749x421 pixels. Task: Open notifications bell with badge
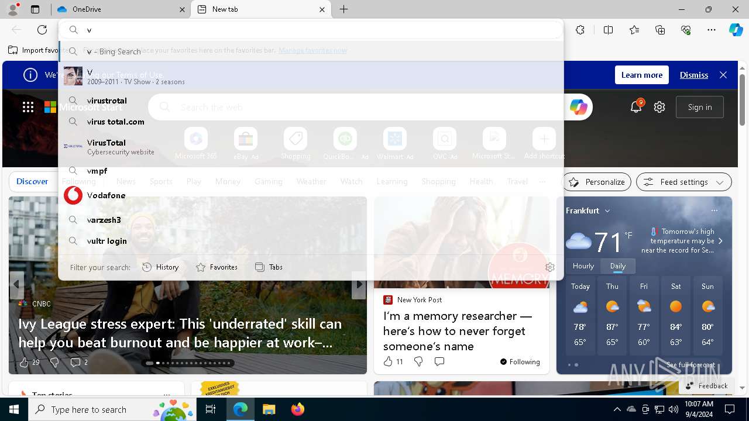[x=636, y=106]
